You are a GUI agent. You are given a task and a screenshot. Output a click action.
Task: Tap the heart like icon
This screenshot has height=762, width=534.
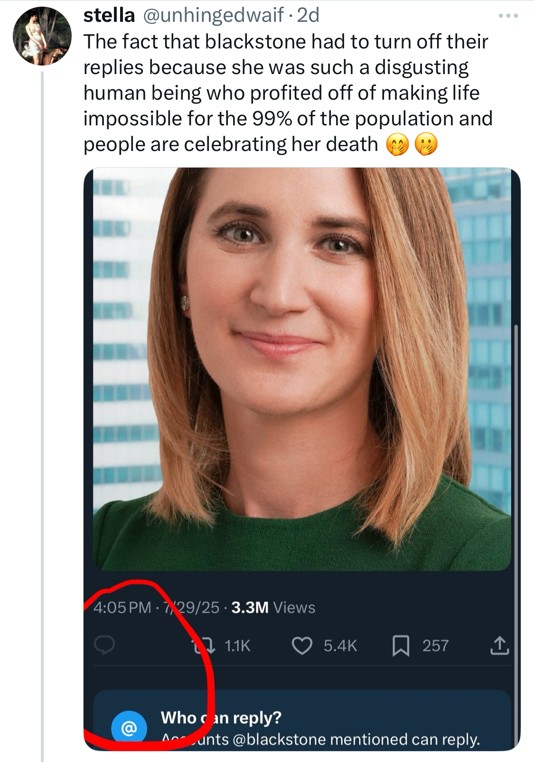coord(302,646)
